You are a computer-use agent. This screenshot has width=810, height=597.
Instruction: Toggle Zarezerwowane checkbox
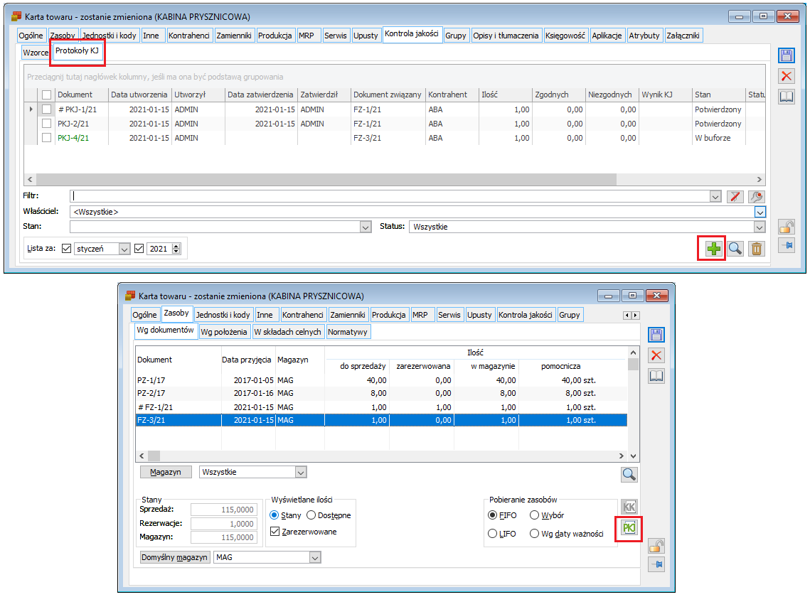[275, 532]
